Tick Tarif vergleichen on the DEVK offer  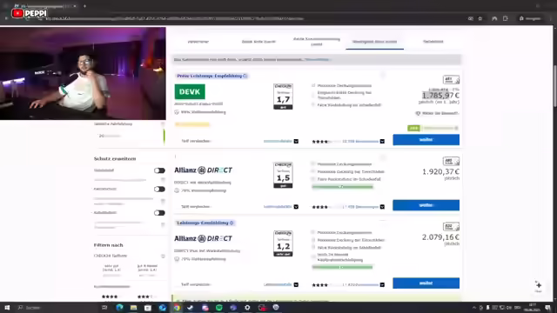(196, 141)
